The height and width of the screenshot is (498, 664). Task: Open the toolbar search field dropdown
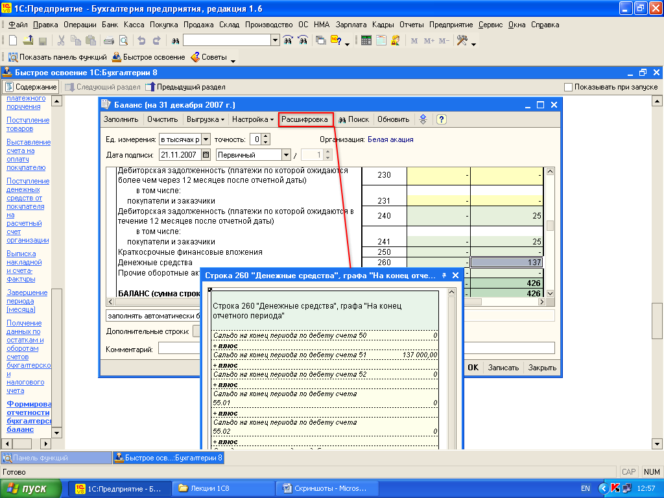point(275,41)
